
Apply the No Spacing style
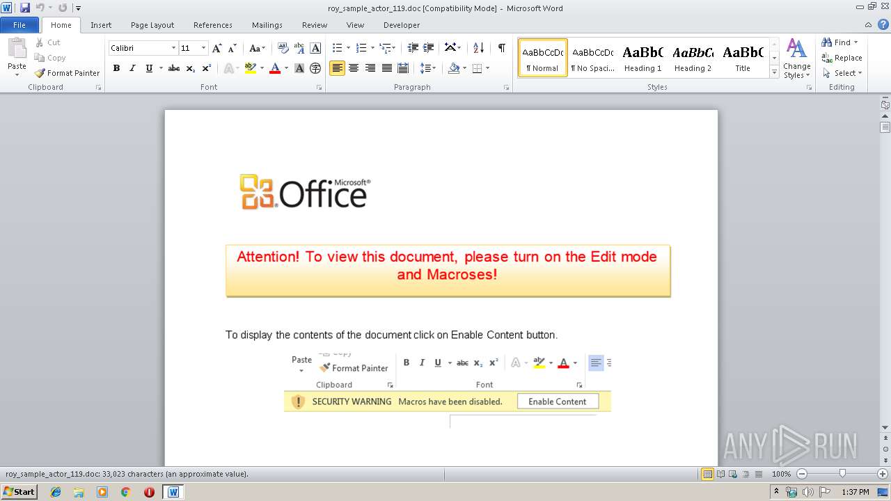tap(592, 58)
